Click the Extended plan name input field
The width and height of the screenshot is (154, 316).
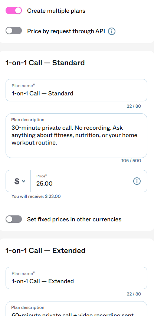pyautogui.click(x=76, y=278)
